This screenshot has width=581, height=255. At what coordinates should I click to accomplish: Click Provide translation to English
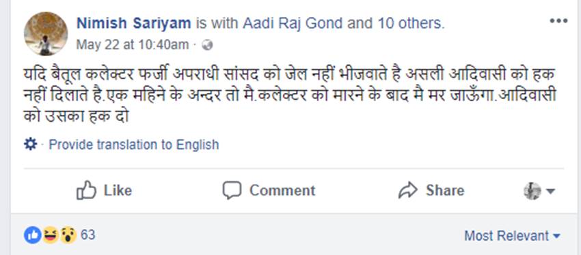coord(134,144)
